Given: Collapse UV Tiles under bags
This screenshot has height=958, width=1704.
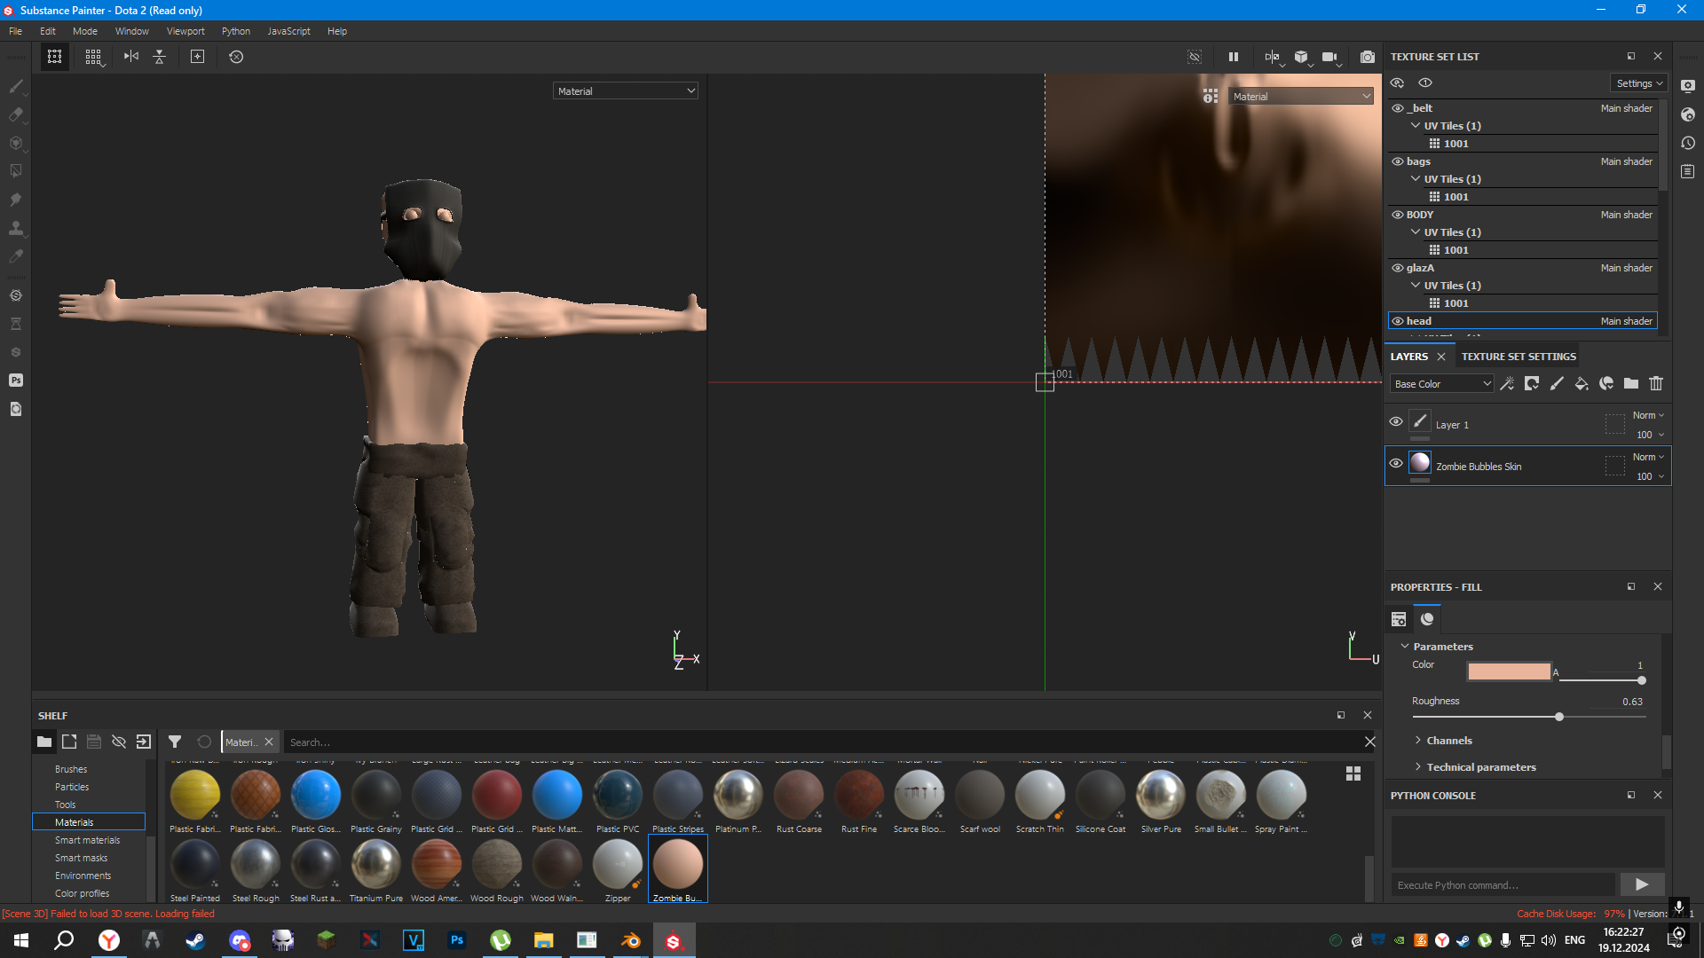Looking at the screenshot, I should [x=1416, y=178].
